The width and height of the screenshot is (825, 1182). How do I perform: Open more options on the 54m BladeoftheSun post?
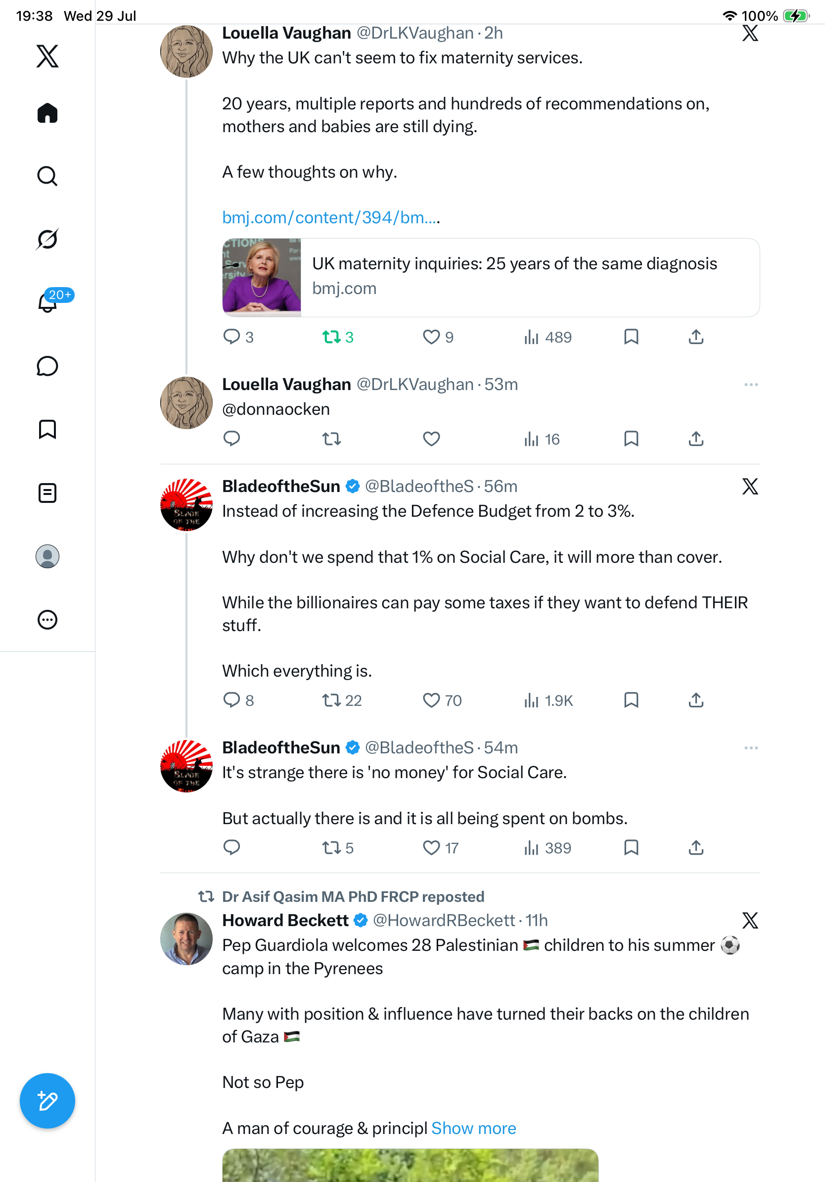click(x=751, y=747)
